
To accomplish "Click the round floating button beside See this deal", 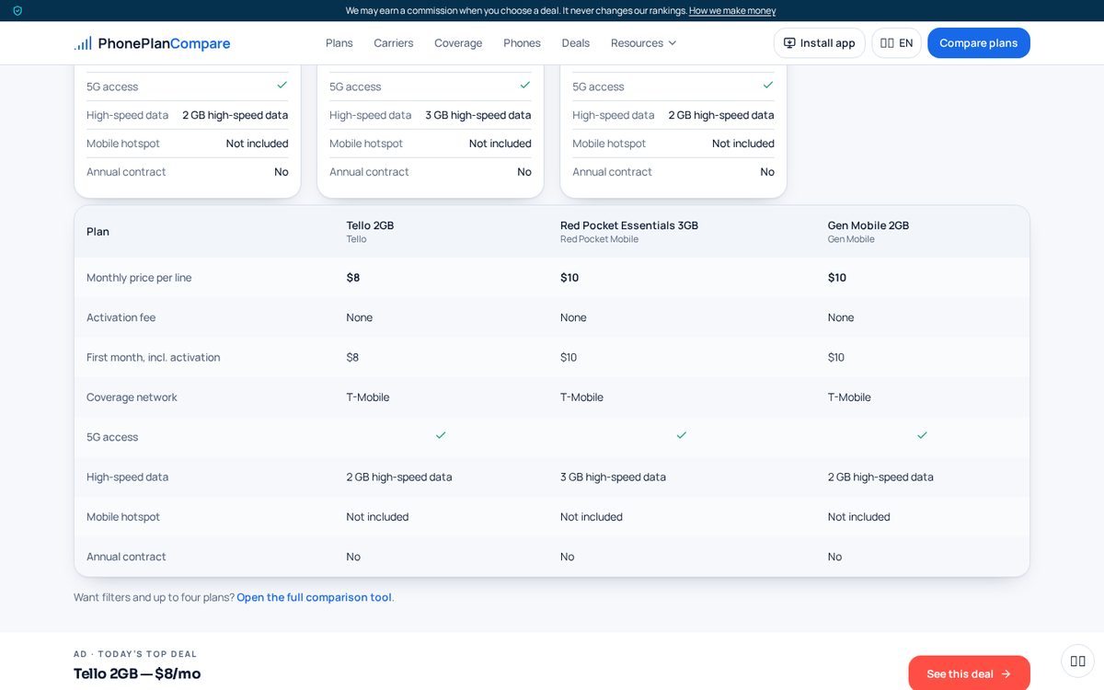I will 1077,661.
